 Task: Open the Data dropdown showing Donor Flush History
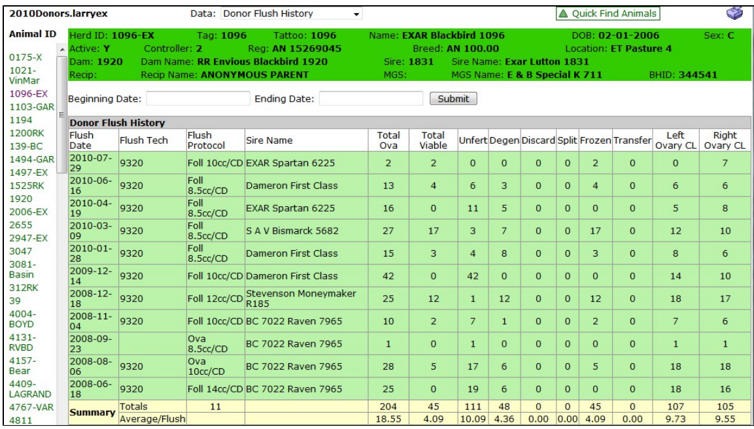[292, 14]
